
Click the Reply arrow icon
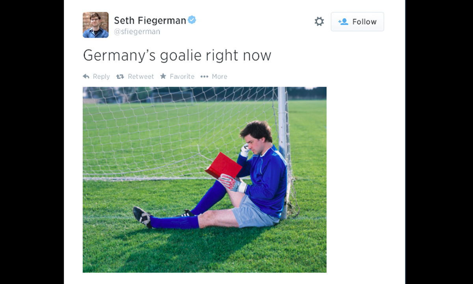[86, 77]
